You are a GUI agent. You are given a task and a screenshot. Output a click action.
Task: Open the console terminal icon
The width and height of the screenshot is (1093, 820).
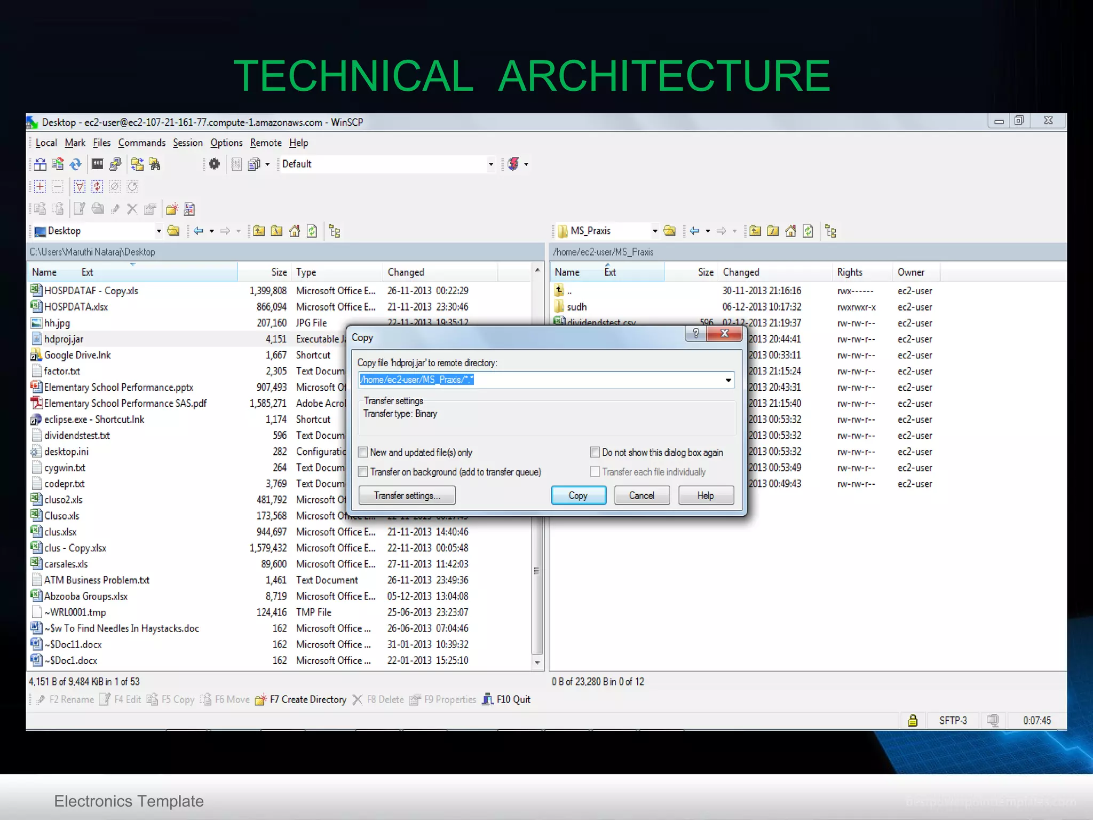coord(98,164)
